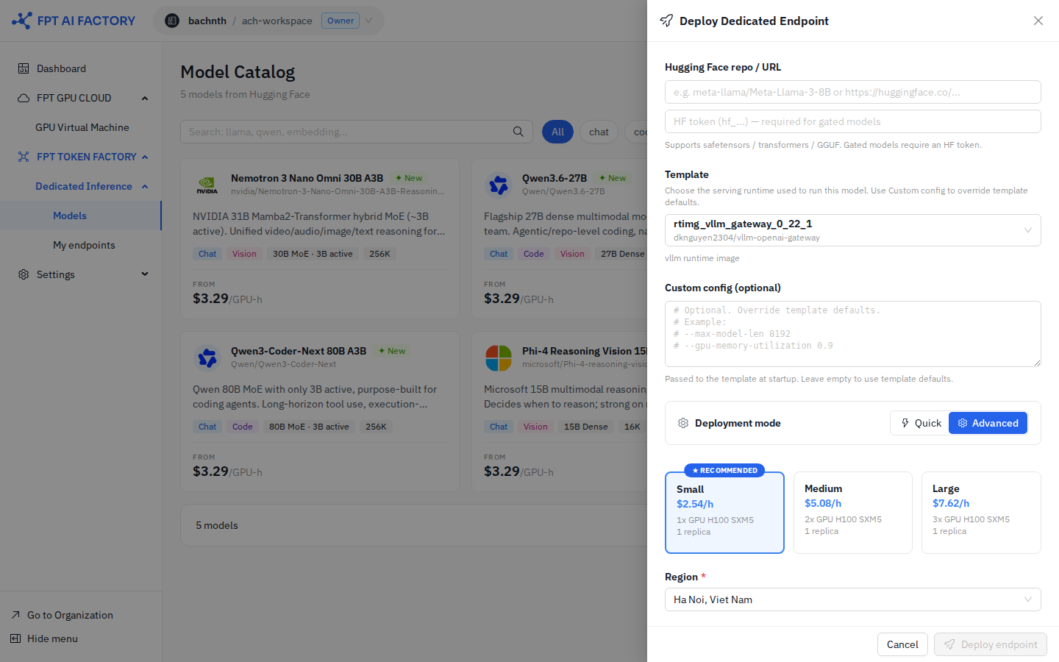Click Go to Organization link

click(x=70, y=615)
